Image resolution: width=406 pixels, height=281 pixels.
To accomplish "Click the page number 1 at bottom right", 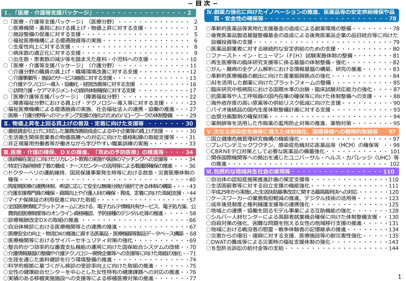I will coord(399,276).
